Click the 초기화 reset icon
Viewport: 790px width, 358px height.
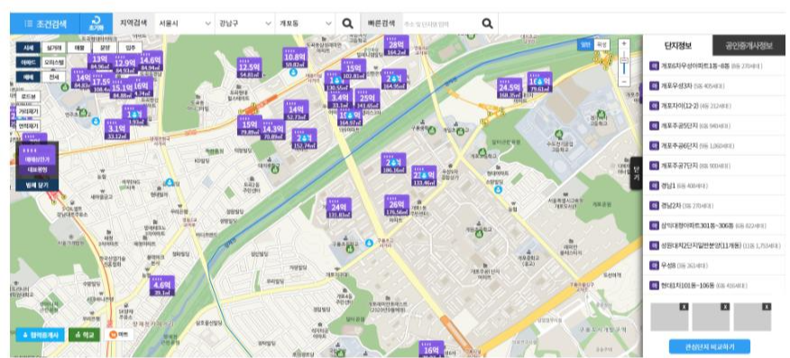click(96, 23)
